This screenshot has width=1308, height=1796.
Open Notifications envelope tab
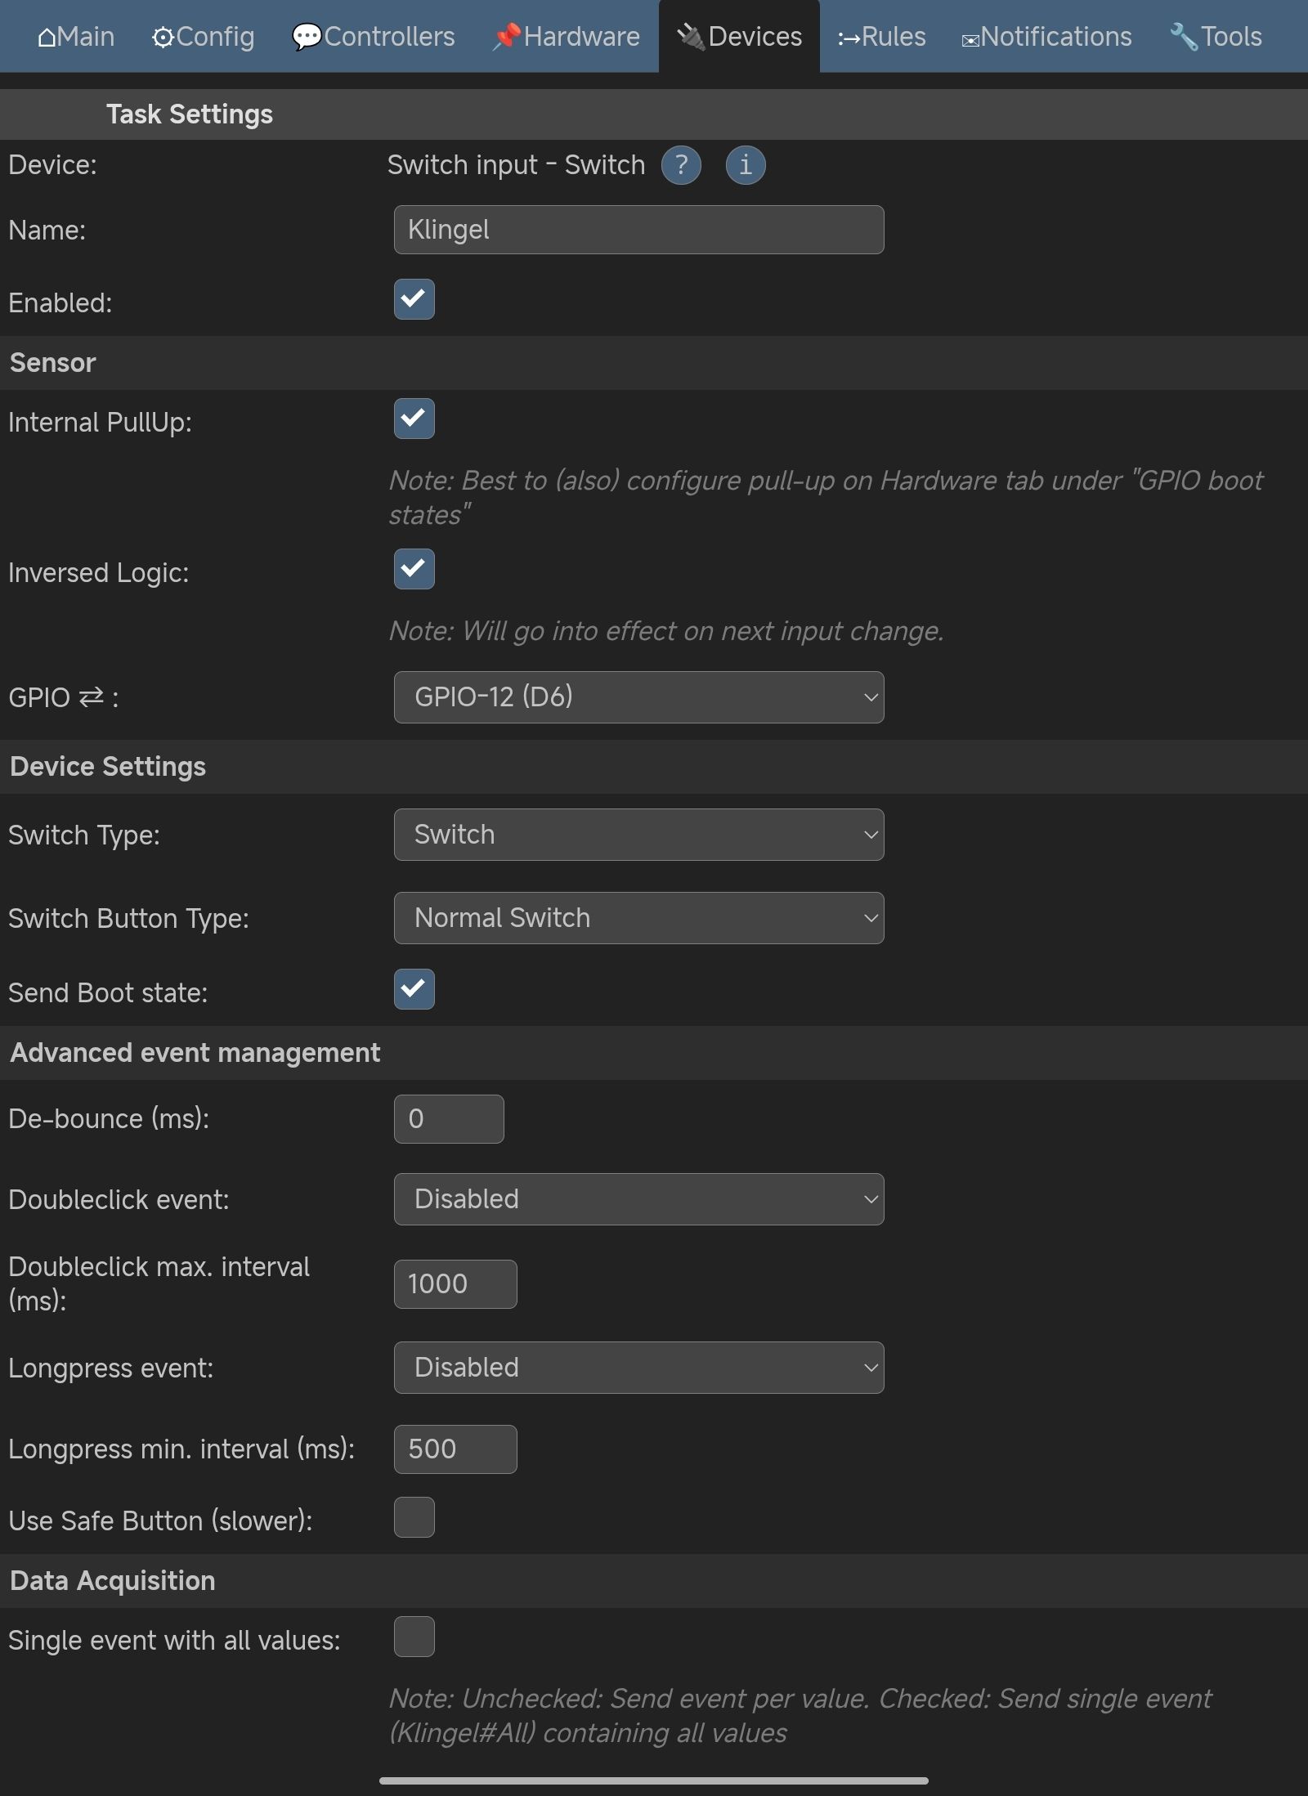(x=1046, y=37)
